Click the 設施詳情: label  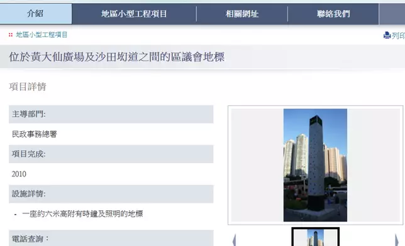[x=29, y=194]
